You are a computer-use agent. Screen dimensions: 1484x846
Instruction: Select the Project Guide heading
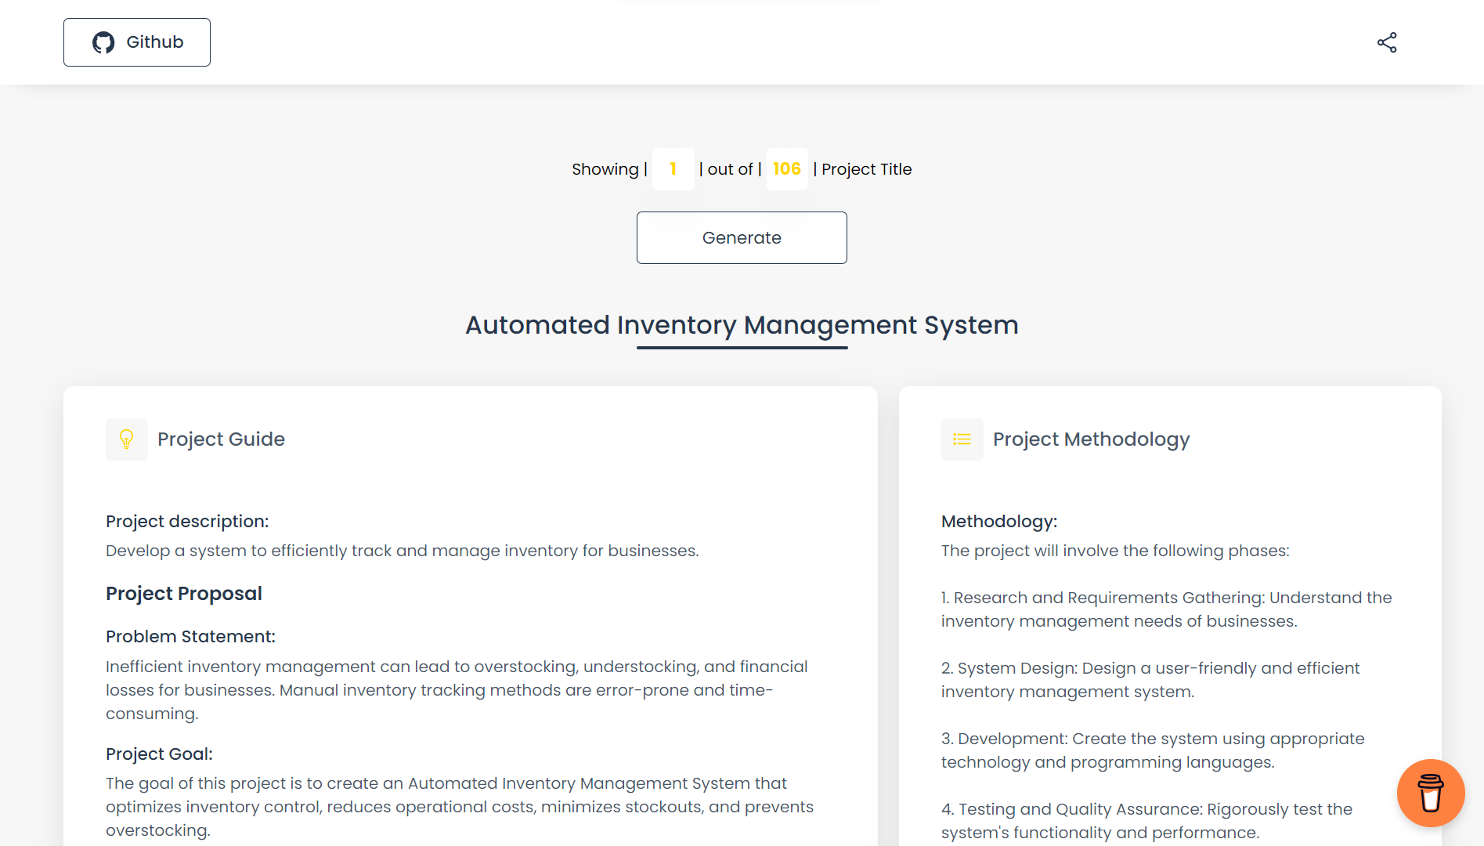click(x=221, y=439)
